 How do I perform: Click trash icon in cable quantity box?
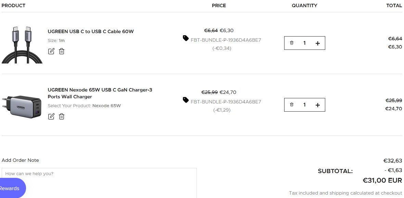pyautogui.click(x=292, y=43)
